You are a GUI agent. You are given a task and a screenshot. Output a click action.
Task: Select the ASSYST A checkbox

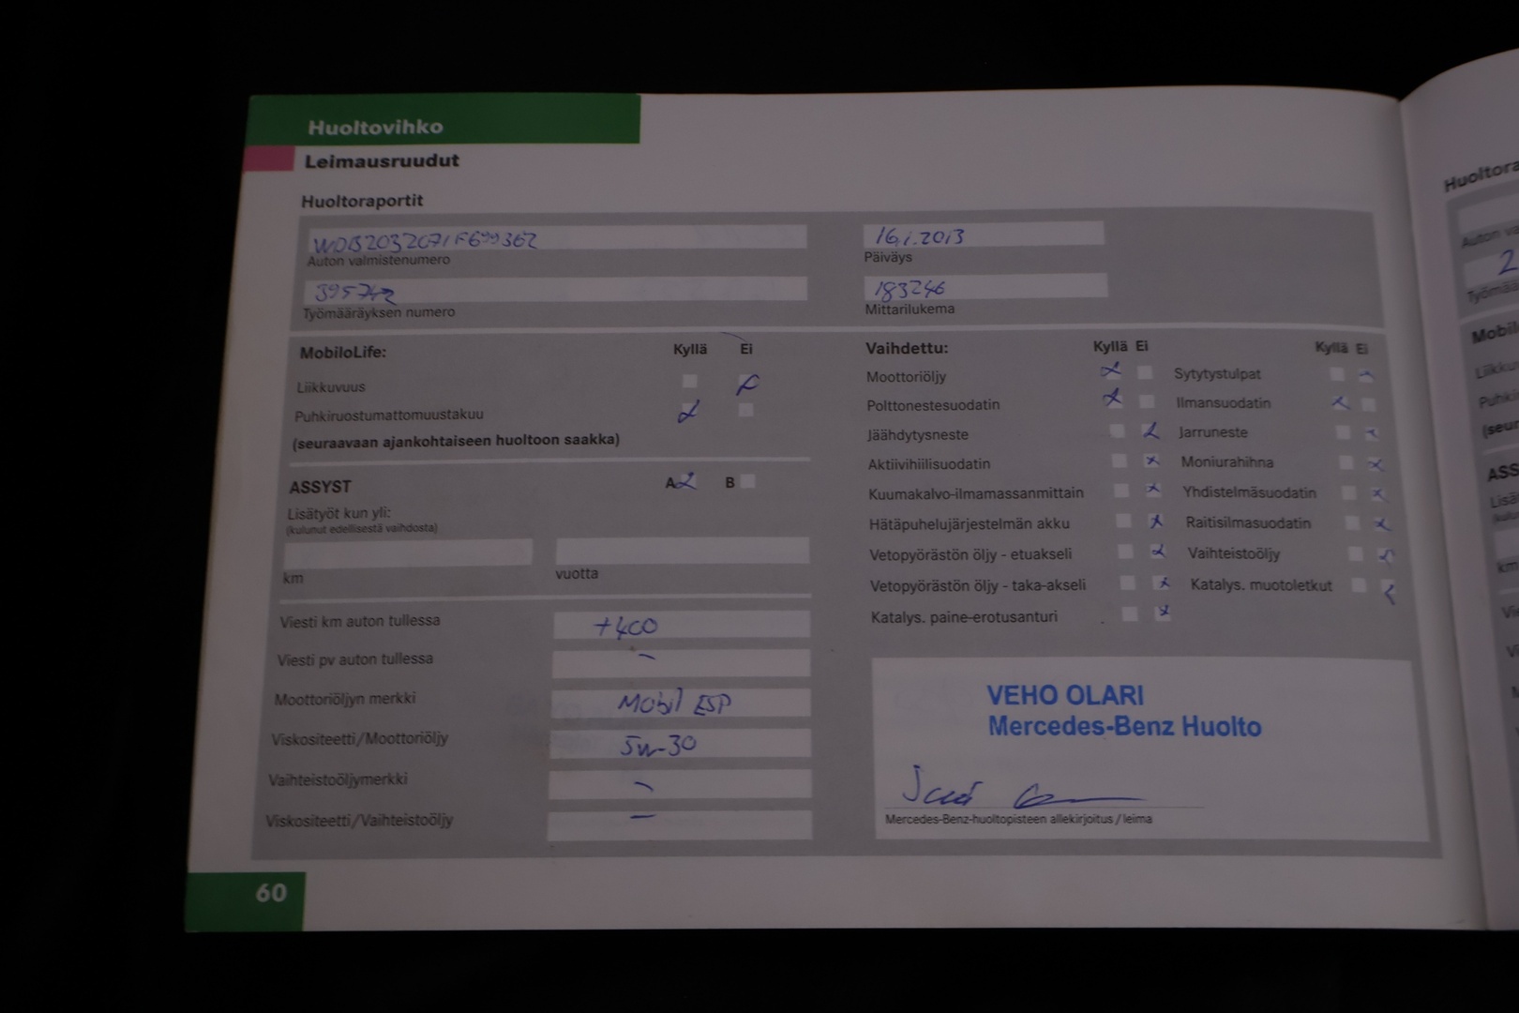[x=688, y=482]
